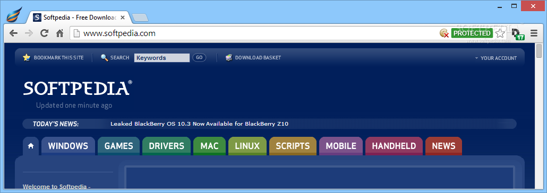Image resolution: width=547 pixels, height=193 pixels.
Task: Click BOOKMARK THIS SITE link
Action: (58, 58)
